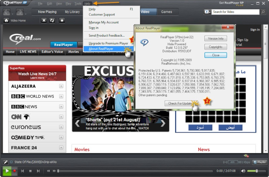The image size is (269, 177).
Task: Click Sign In link on page
Action: point(255,30)
